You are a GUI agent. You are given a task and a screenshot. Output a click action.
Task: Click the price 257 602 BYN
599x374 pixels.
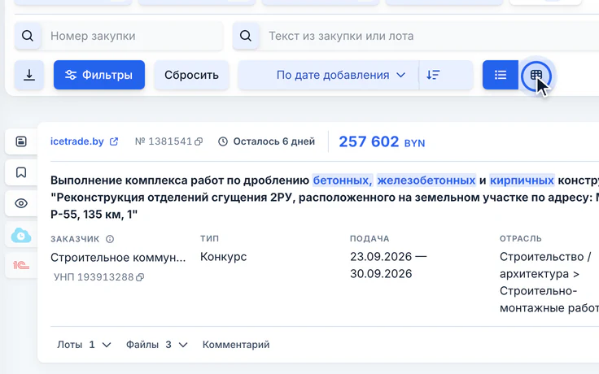tap(382, 142)
